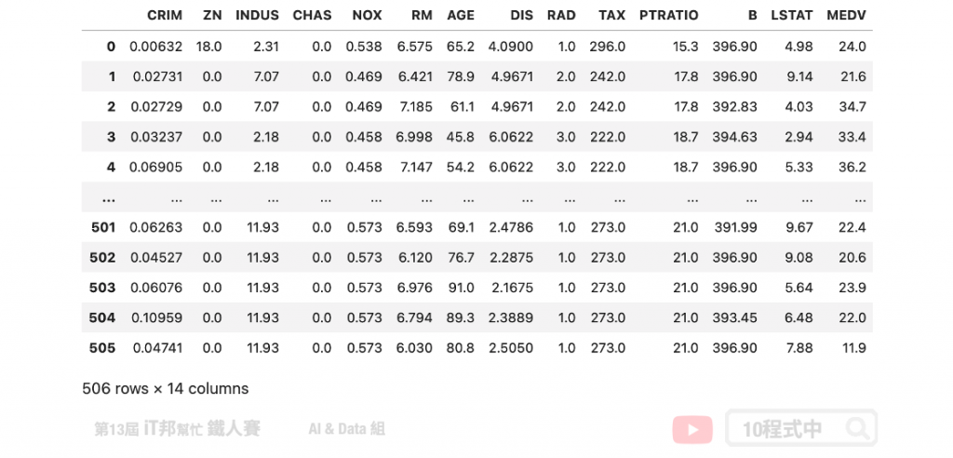The image size is (953, 458).
Task: Click the NOX column header
Action: click(x=367, y=16)
